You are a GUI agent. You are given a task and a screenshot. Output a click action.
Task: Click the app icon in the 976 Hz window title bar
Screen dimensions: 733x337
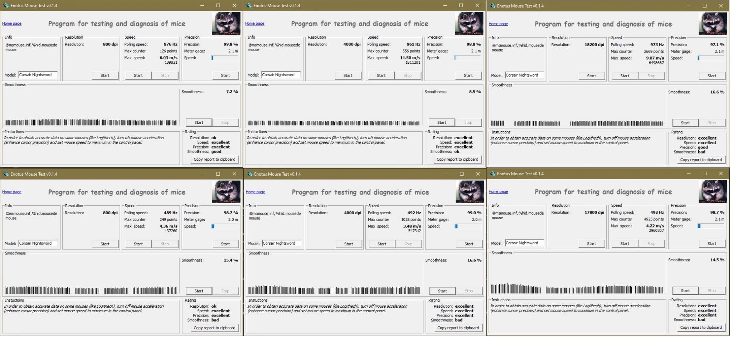pos(6,5)
